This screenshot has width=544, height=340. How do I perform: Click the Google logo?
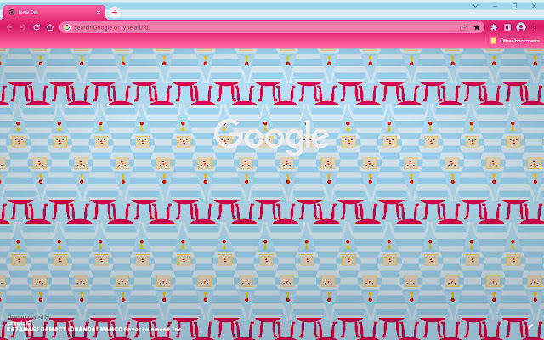tap(271, 137)
